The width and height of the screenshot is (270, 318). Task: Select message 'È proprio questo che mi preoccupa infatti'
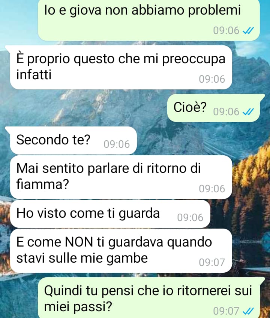(x=121, y=67)
